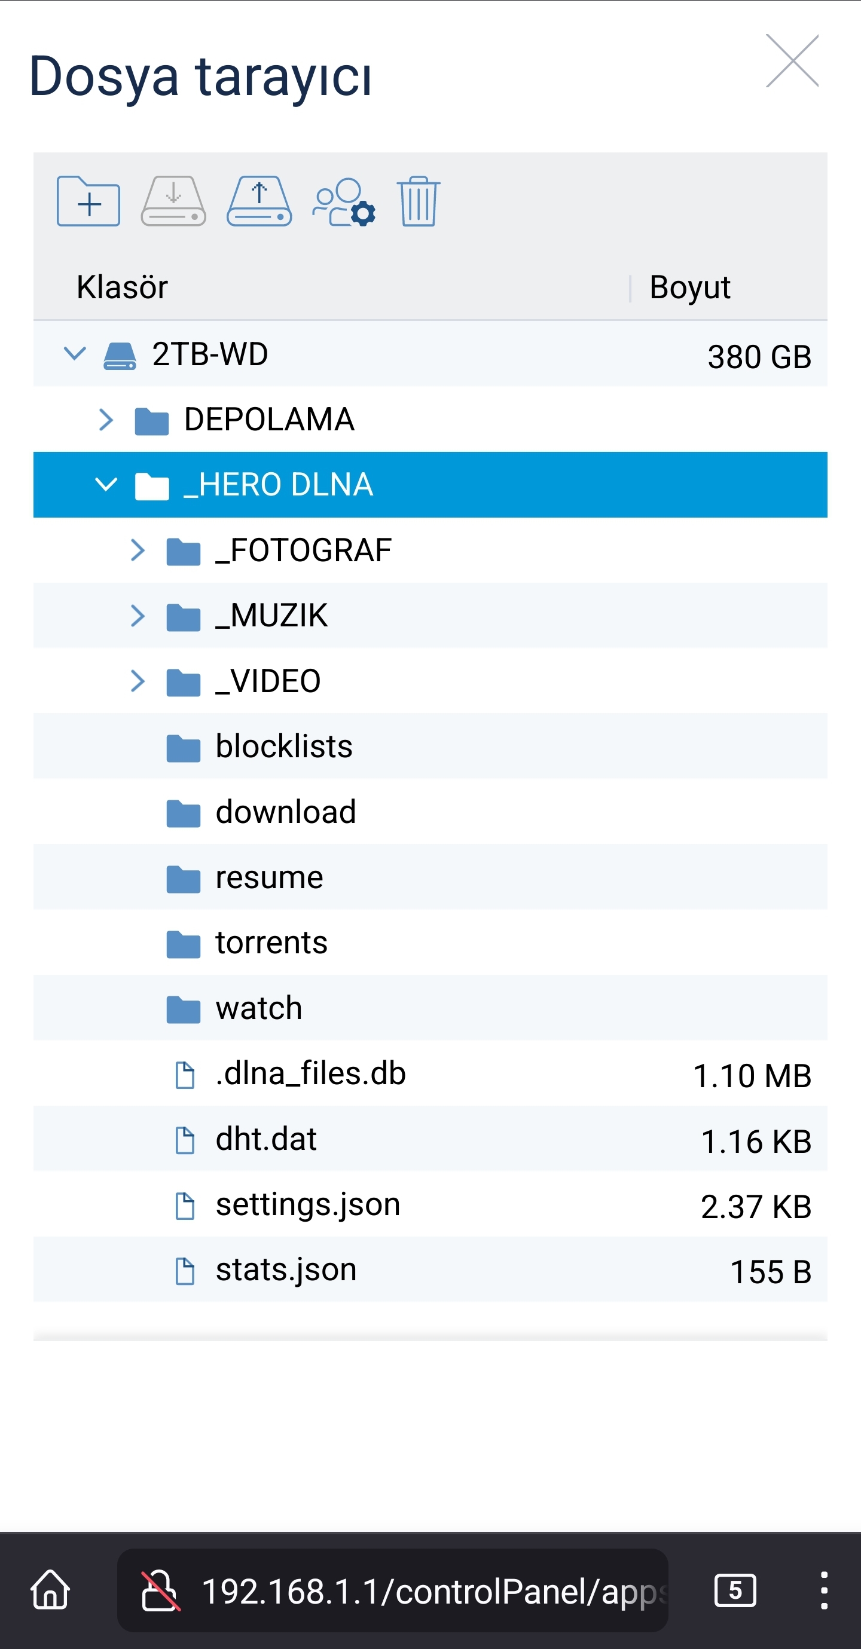861x1649 pixels.
Task: Close the Dosya tarayıcı dialog
Action: pyautogui.click(x=792, y=61)
